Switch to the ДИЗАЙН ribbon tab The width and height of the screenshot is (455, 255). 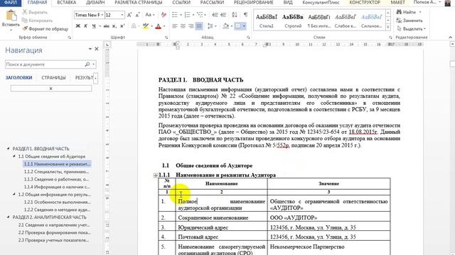tap(95, 3)
